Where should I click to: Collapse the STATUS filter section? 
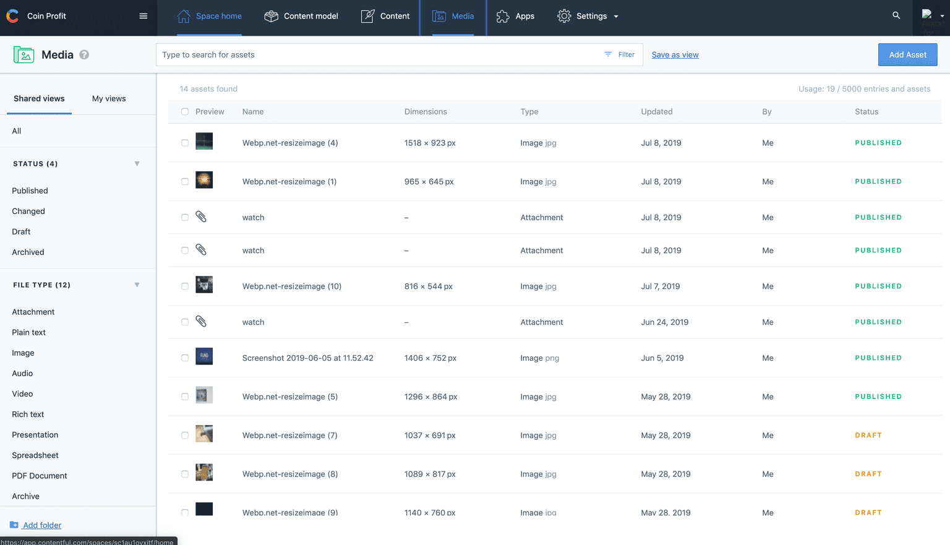click(137, 163)
